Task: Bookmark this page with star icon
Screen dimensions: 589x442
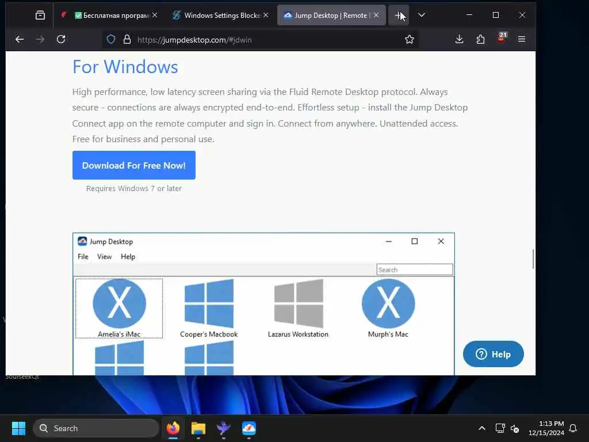Action: [x=410, y=40]
